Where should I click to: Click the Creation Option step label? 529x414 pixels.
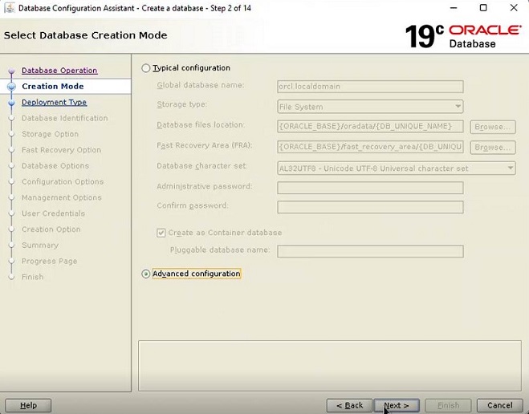[51, 229]
